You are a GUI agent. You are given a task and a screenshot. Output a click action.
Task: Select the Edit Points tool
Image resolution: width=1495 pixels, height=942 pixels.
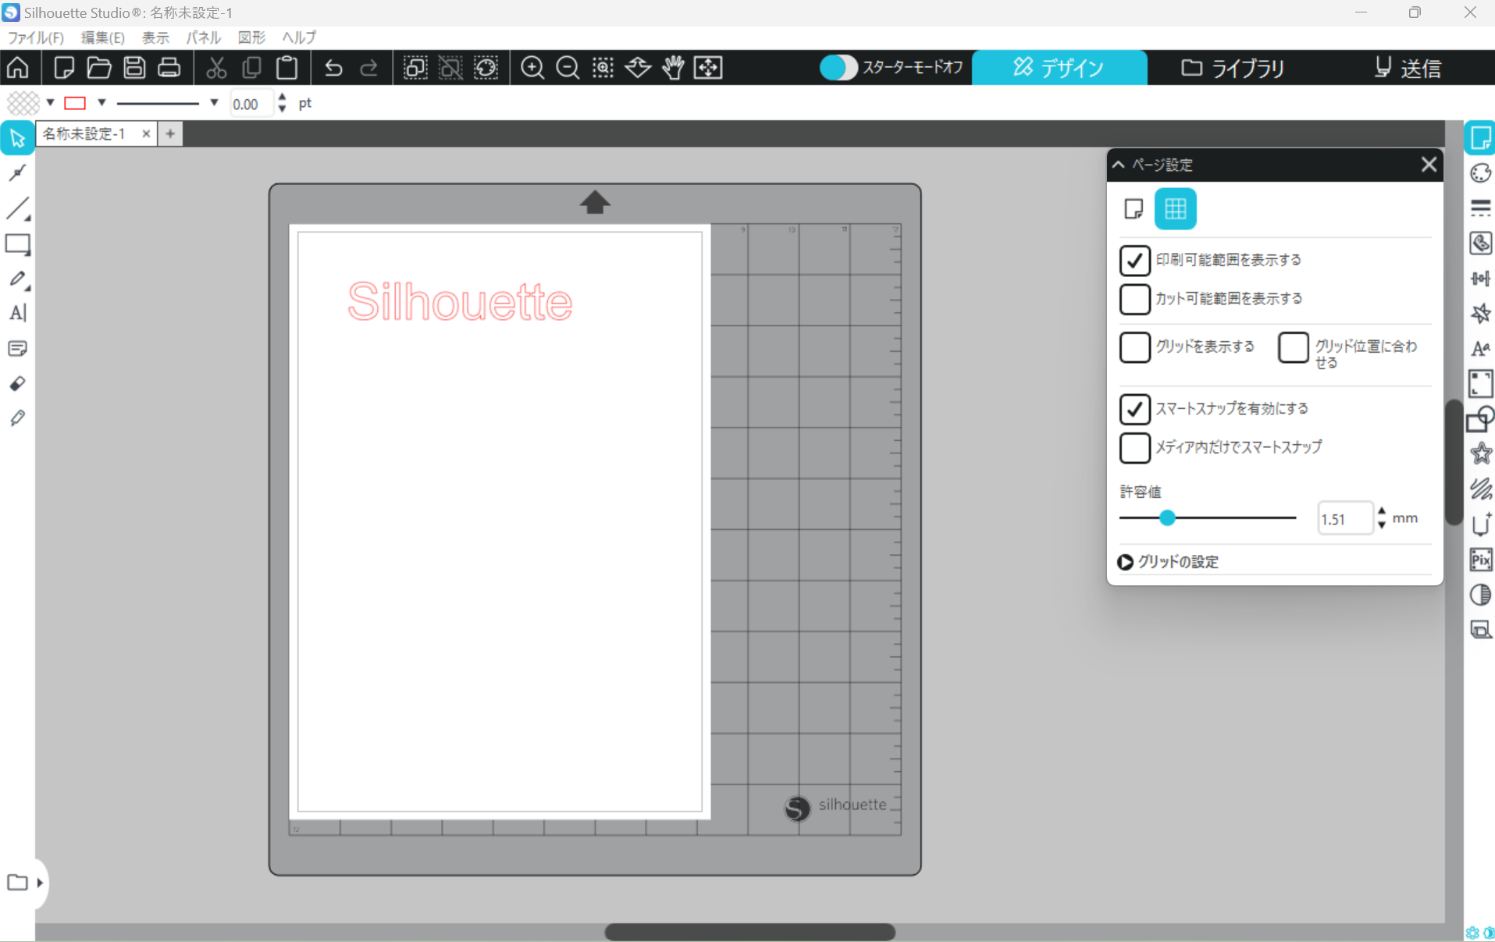pos(17,173)
